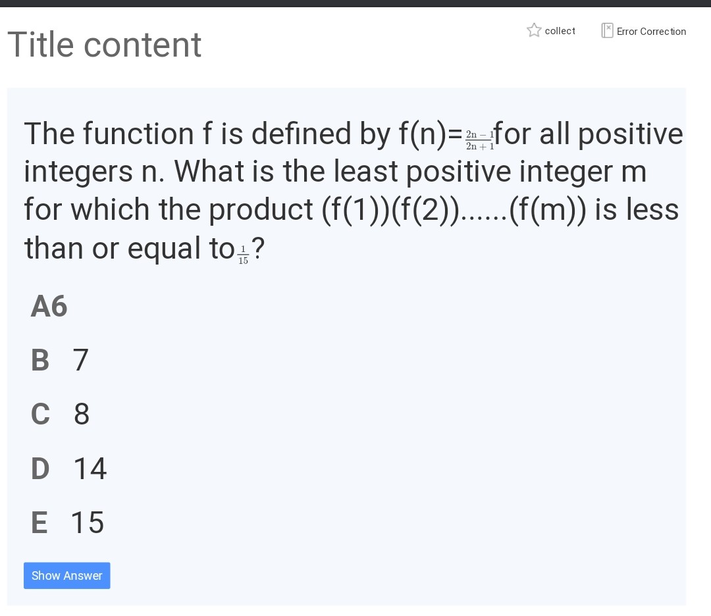The image size is (711, 616).
Task: Click the letter B option label
Action: point(40,360)
